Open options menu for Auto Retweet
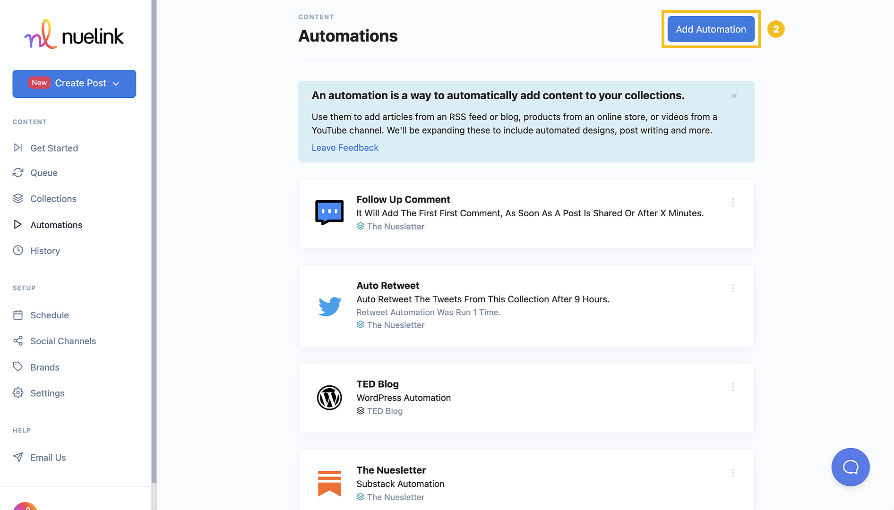The height and width of the screenshot is (510, 894). tap(733, 288)
